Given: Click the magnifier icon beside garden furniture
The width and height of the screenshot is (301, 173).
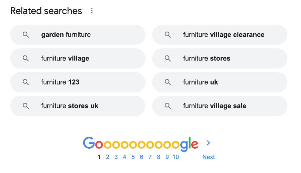Looking at the screenshot, I should click(x=26, y=35).
